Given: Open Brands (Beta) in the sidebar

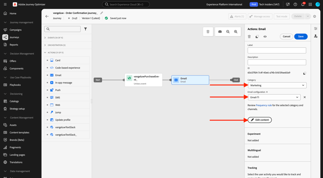Looking at the screenshot, I should click(x=17, y=140).
